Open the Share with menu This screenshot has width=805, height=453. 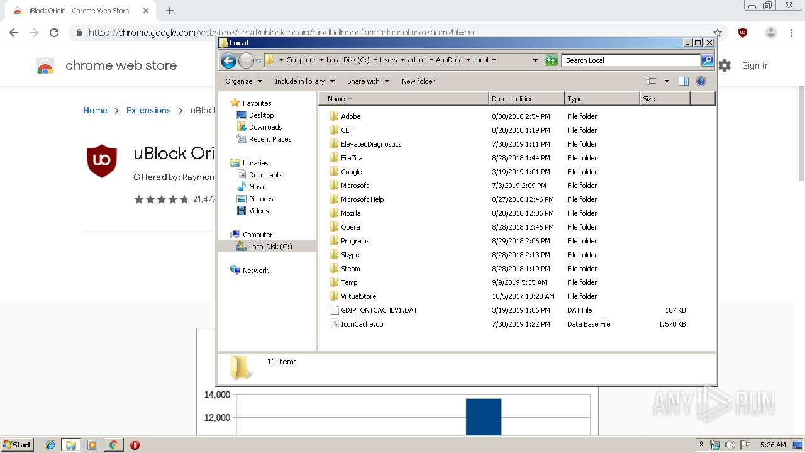tap(368, 81)
